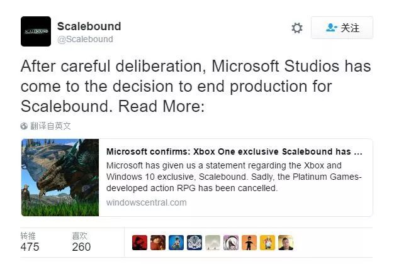Open the dragon artwork article thumbnail
Image resolution: width=394 pixels, height=264 pixels.
60,177
